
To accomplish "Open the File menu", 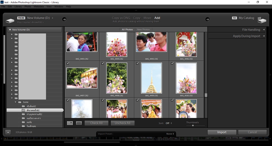I will pos(3,7).
